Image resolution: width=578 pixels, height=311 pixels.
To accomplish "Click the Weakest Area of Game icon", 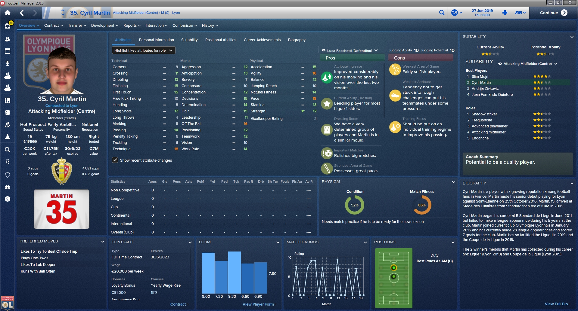I will tap(395, 69).
